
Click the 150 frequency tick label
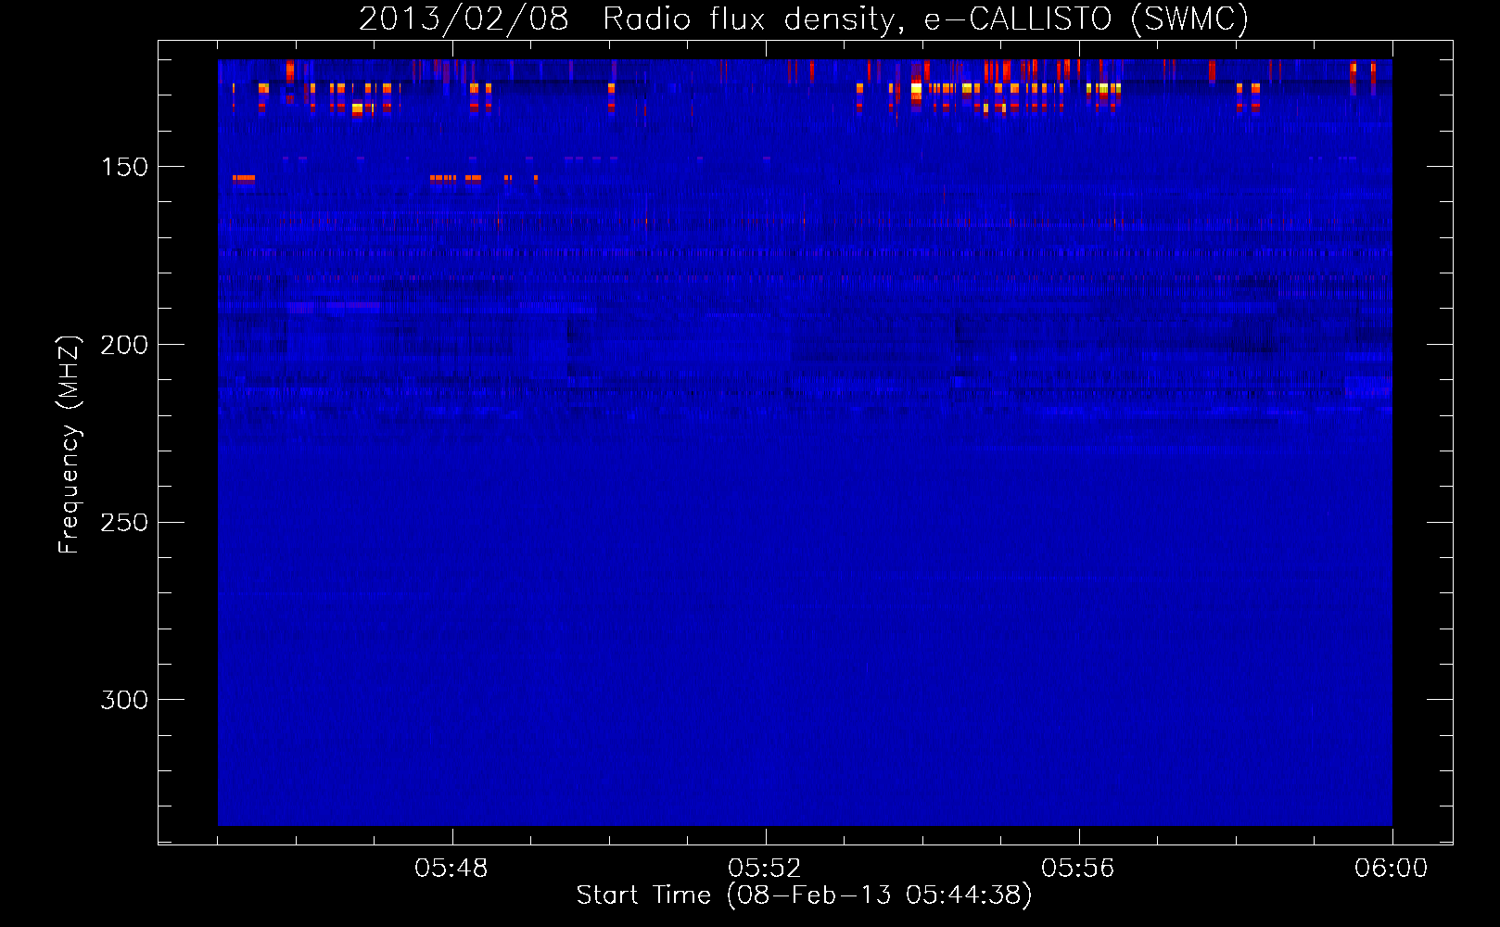tap(124, 167)
